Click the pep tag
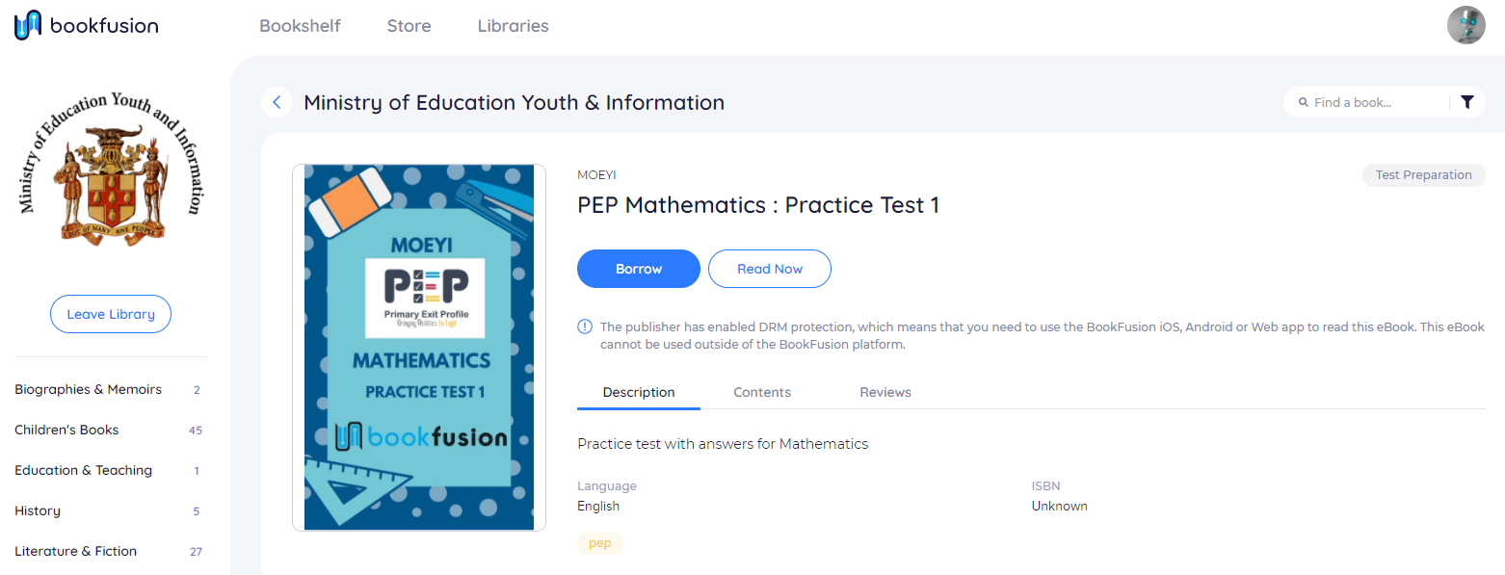Viewport: 1505px width, 575px height. [600, 543]
